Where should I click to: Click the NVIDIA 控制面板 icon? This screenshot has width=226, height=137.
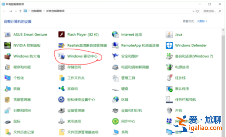click(x=7, y=45)
